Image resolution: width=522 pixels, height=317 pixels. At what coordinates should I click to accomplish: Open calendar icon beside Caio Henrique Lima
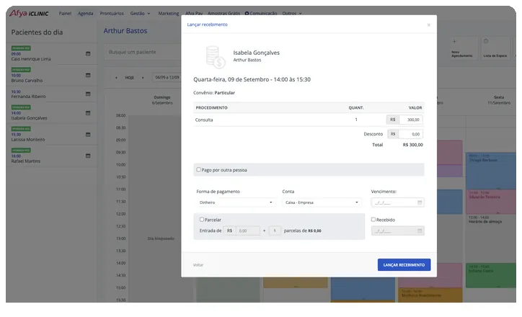pyautogui.click(x=88, y=53)
